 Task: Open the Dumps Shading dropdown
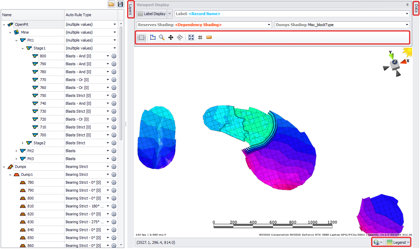point(407,25)
